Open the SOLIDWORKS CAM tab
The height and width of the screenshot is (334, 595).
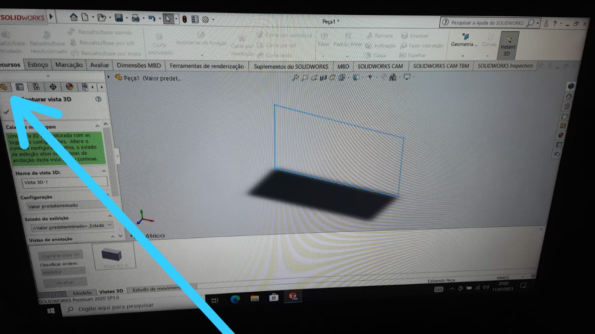pyautogui.click(x=380, y=66)
